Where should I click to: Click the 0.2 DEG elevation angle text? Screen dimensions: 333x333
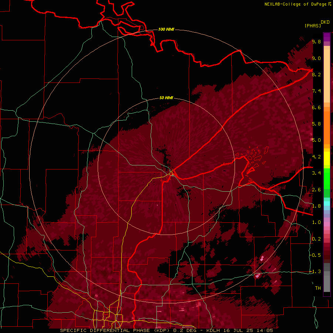[185, 330]
